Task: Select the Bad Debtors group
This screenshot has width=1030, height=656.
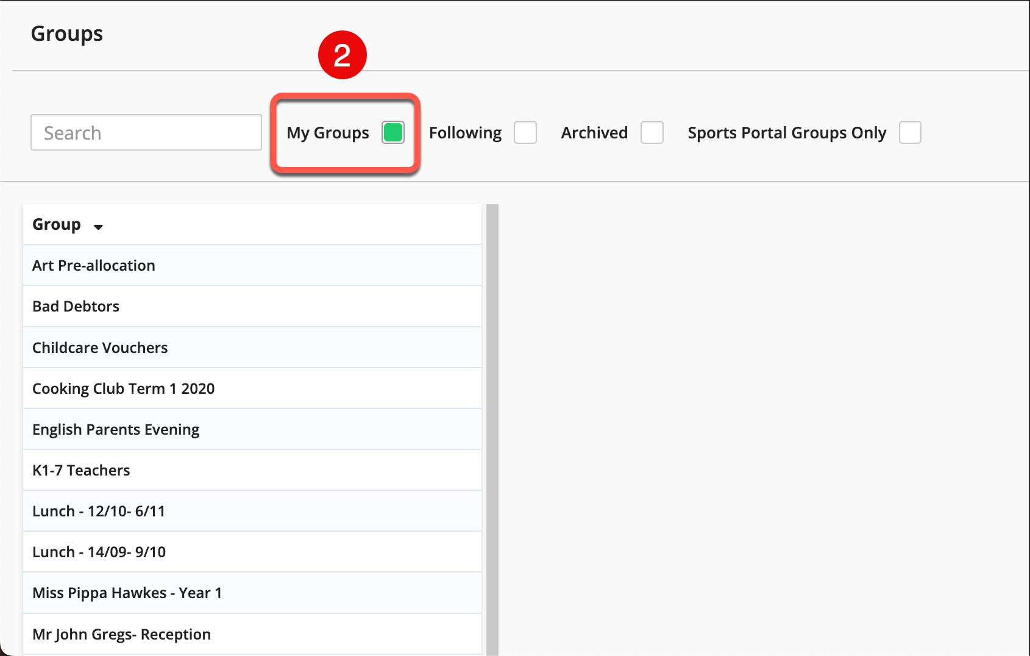Action: [x=76, y=306]
